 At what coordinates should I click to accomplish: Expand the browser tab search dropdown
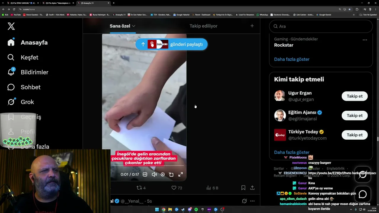3,3
